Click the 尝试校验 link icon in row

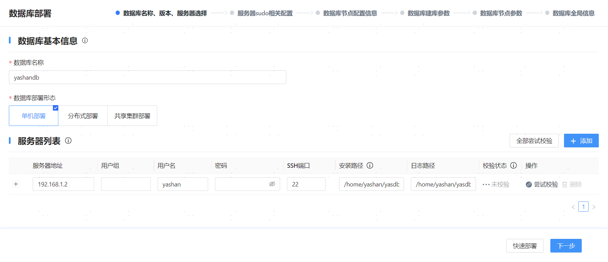pos(529,184)
